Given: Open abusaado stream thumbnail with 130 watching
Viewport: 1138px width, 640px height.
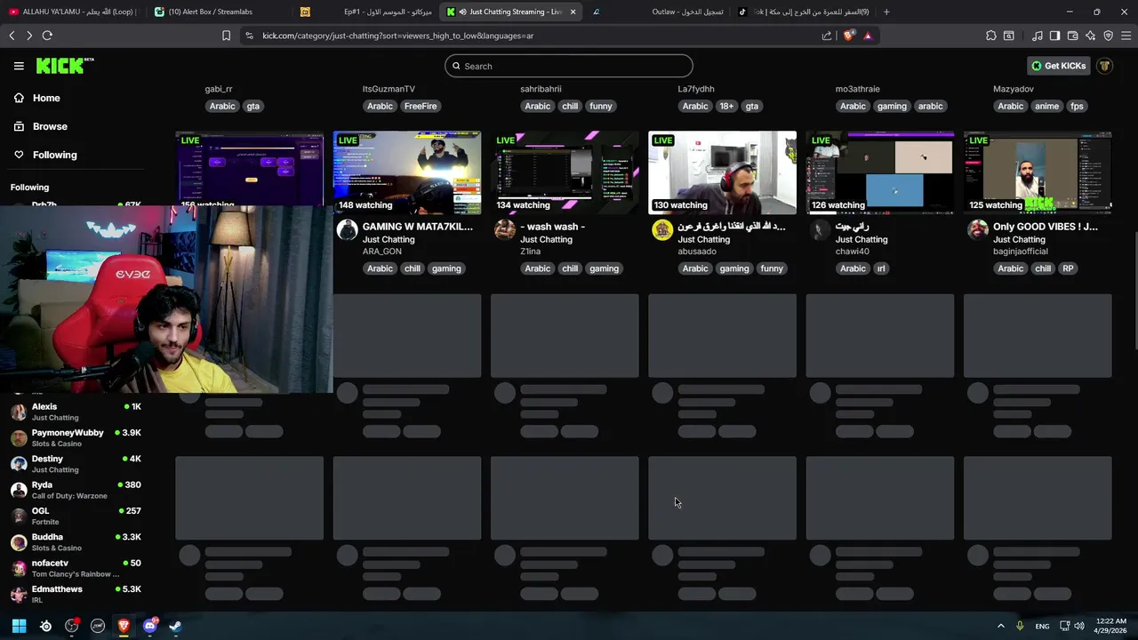Looking at the screenshot, I should (x=722, y=172).
